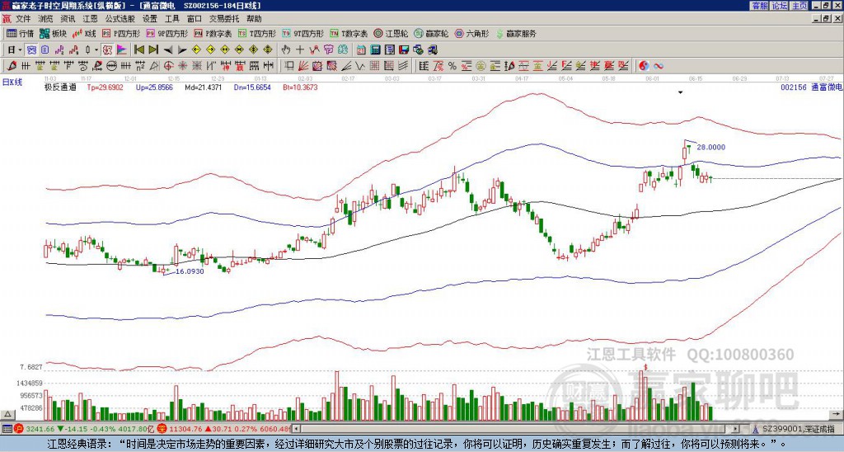This screenshot has height=452, width=844.
Task: Open the 行情 quotes view
Action: [21, 33]
